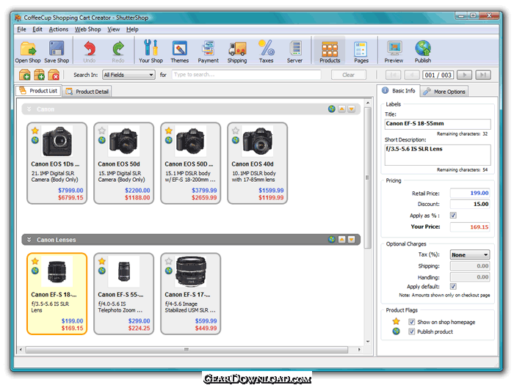Go to the previous product record
514x385 pixels.
point(412,75)
